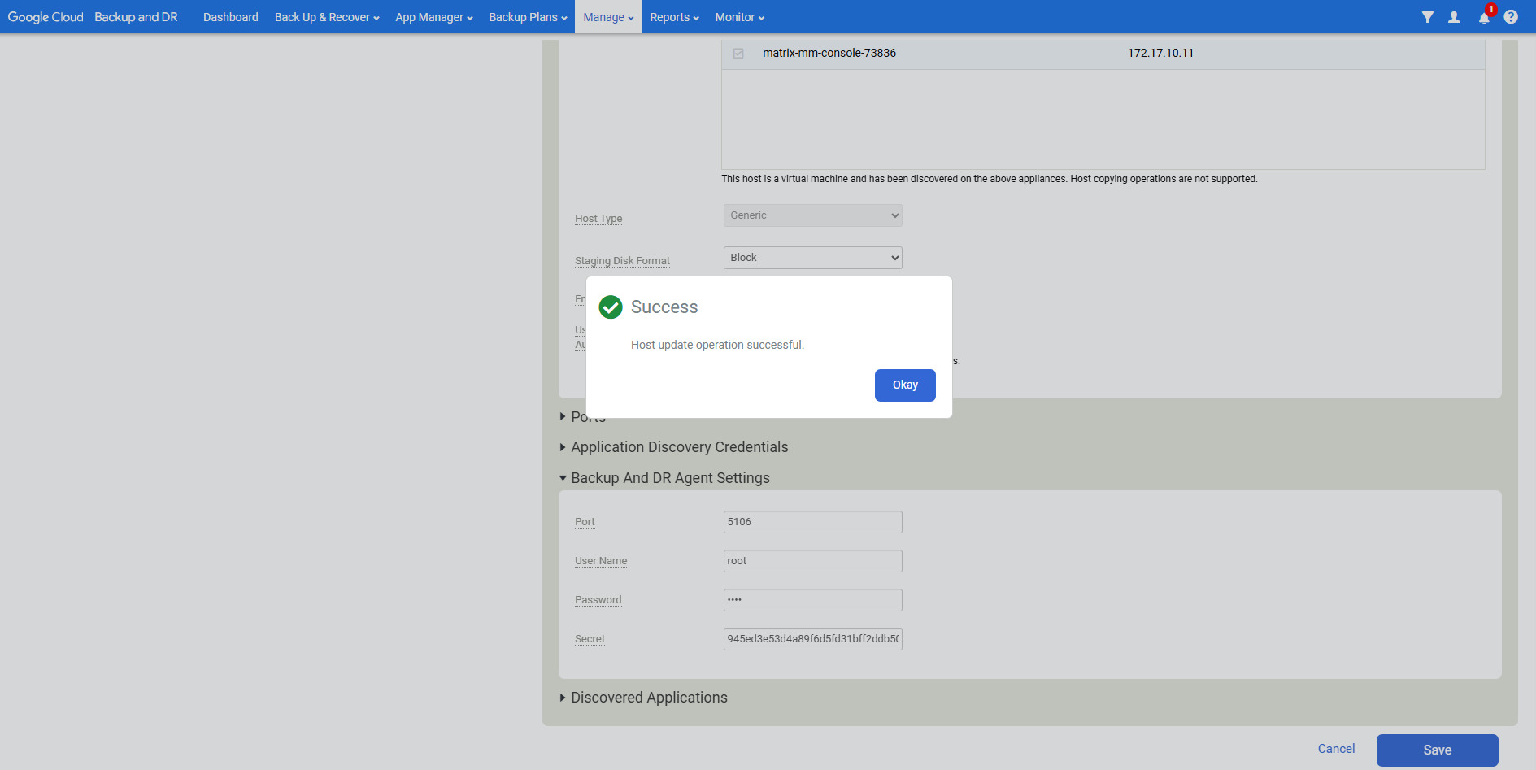Click the help question mark icon

pyautogui.click(x=1511, y=17)
